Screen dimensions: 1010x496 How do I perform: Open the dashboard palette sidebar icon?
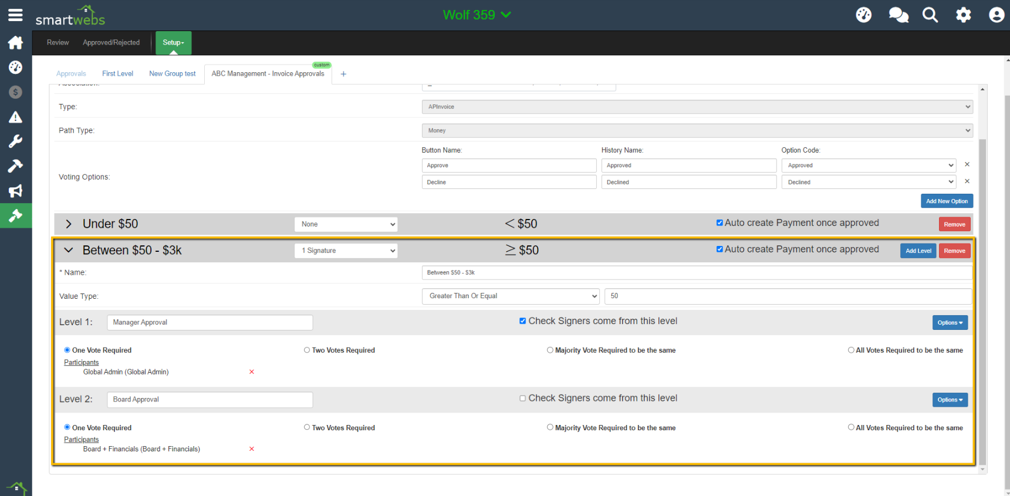coord(15,68)
